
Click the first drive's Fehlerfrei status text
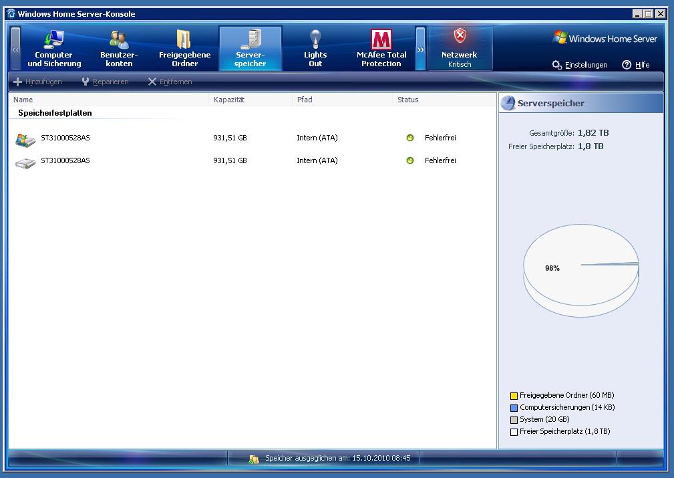[440, 138]
